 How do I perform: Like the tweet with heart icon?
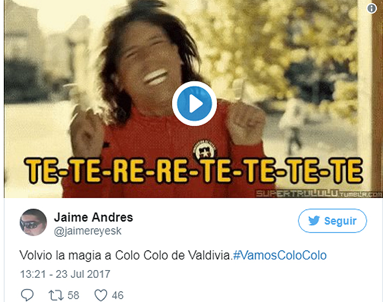point(101,295)
